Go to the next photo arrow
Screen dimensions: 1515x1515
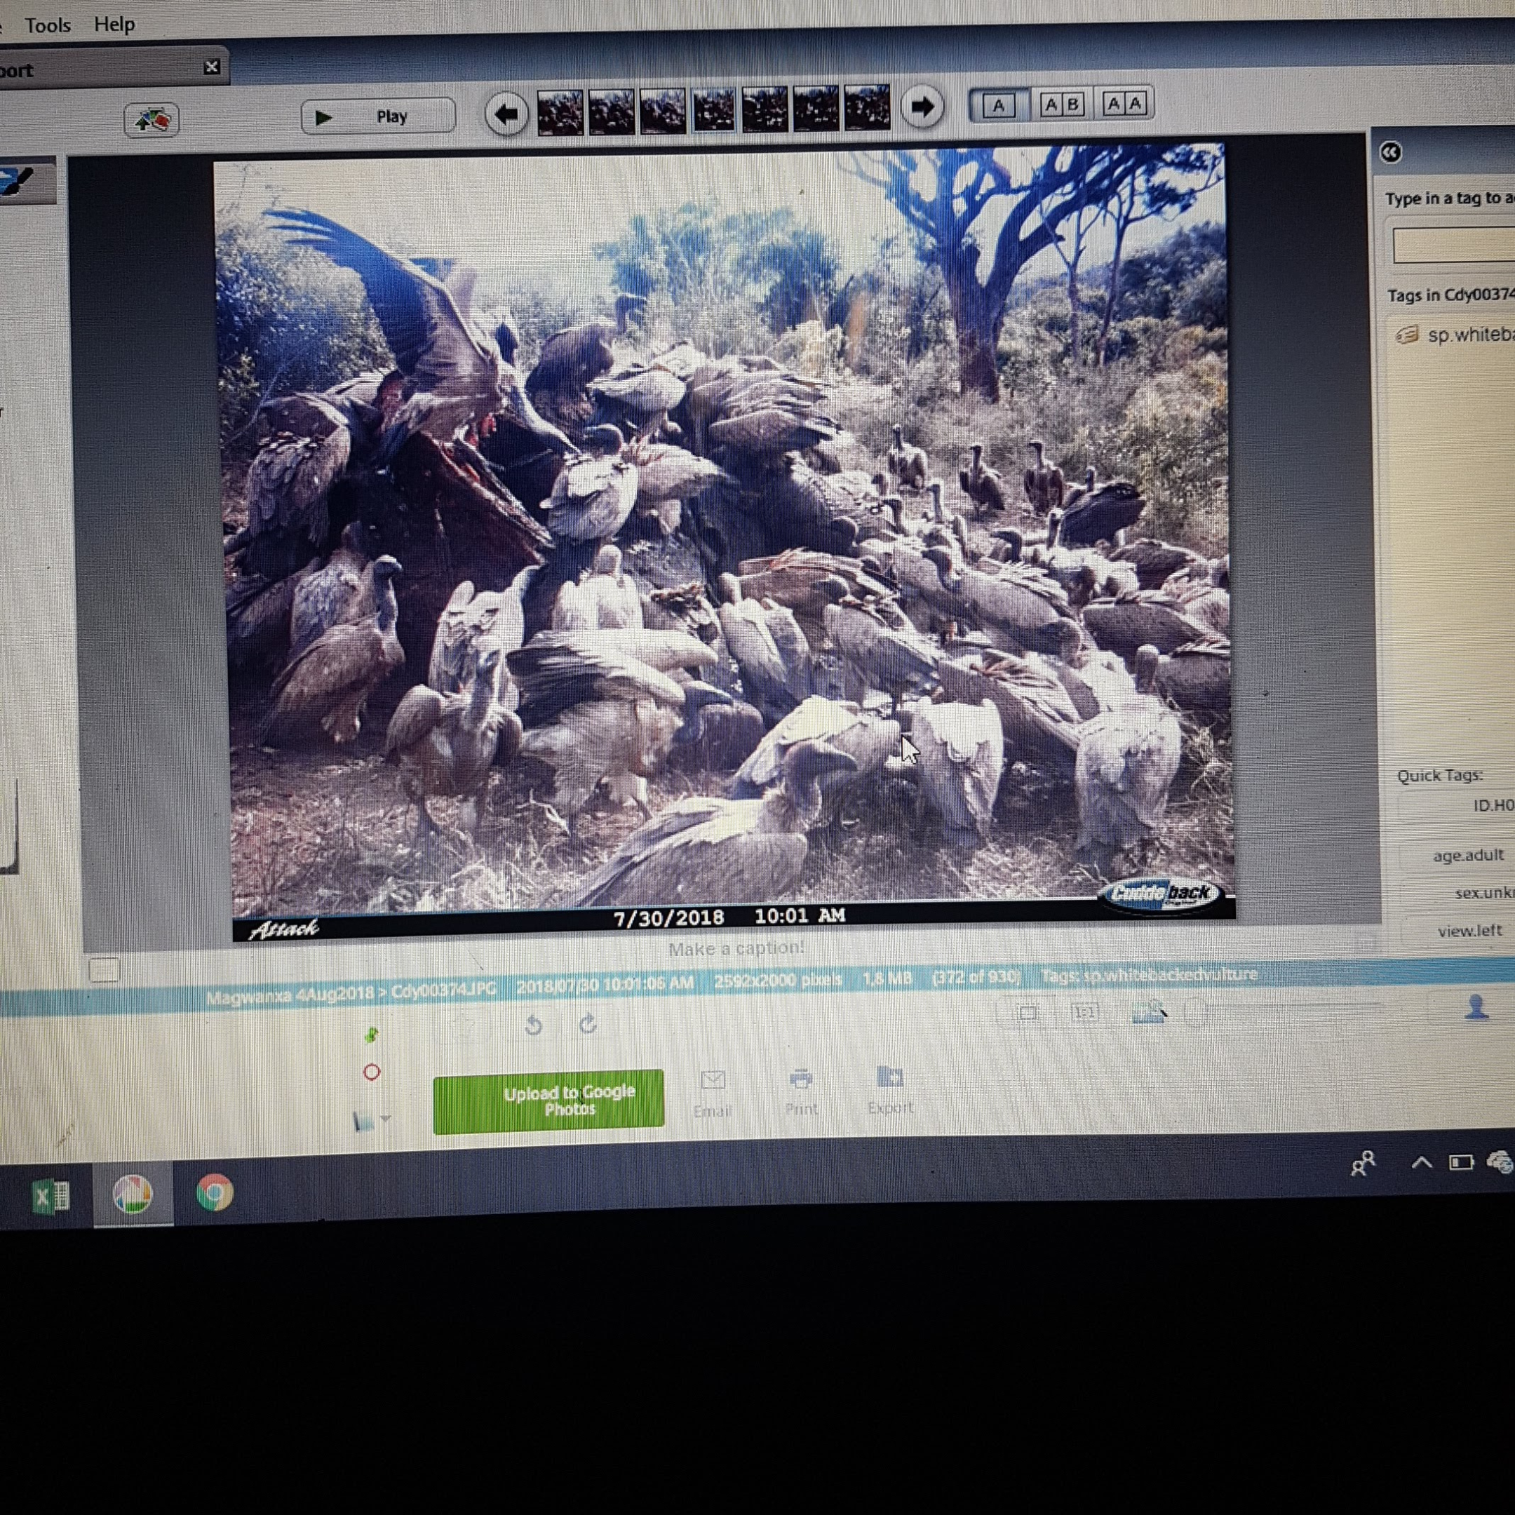pos(922,107)
